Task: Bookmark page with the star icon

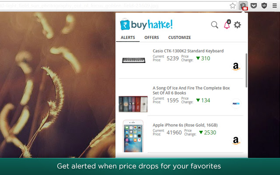Action: (x=232, y=6)
